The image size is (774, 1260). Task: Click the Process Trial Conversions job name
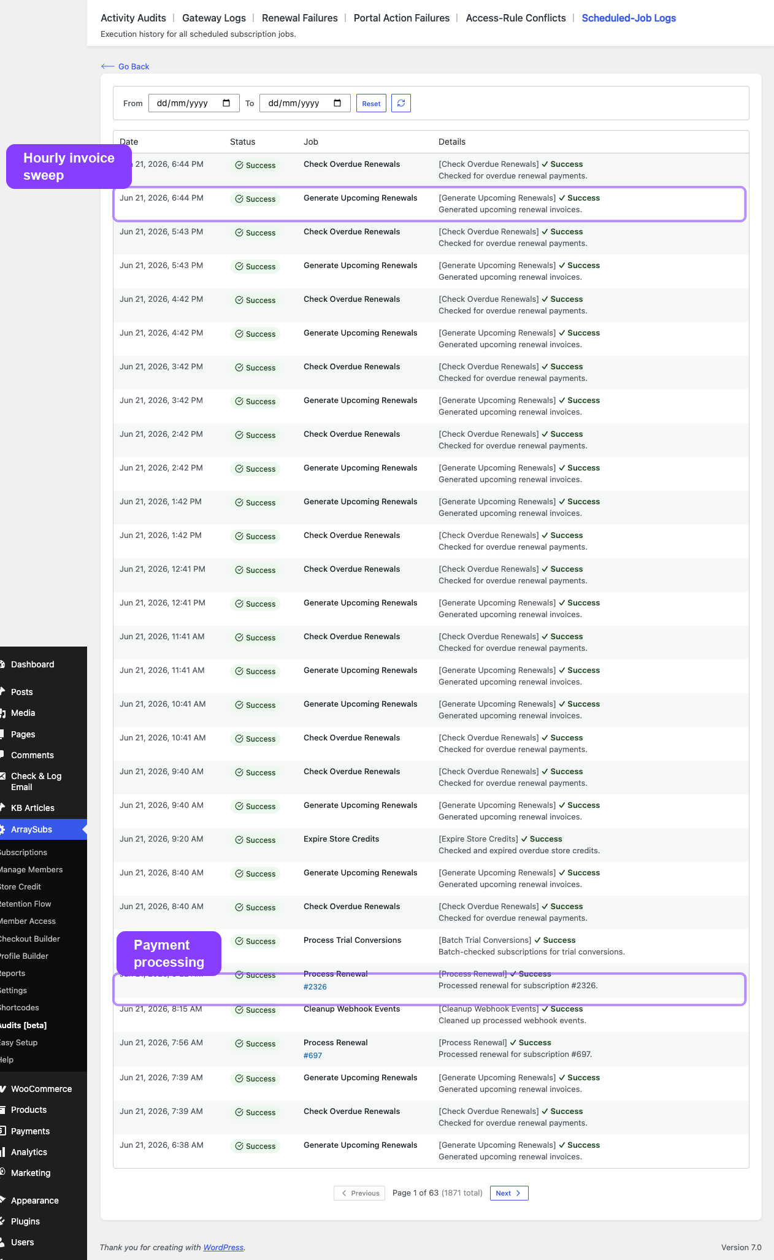pos(352,940)
